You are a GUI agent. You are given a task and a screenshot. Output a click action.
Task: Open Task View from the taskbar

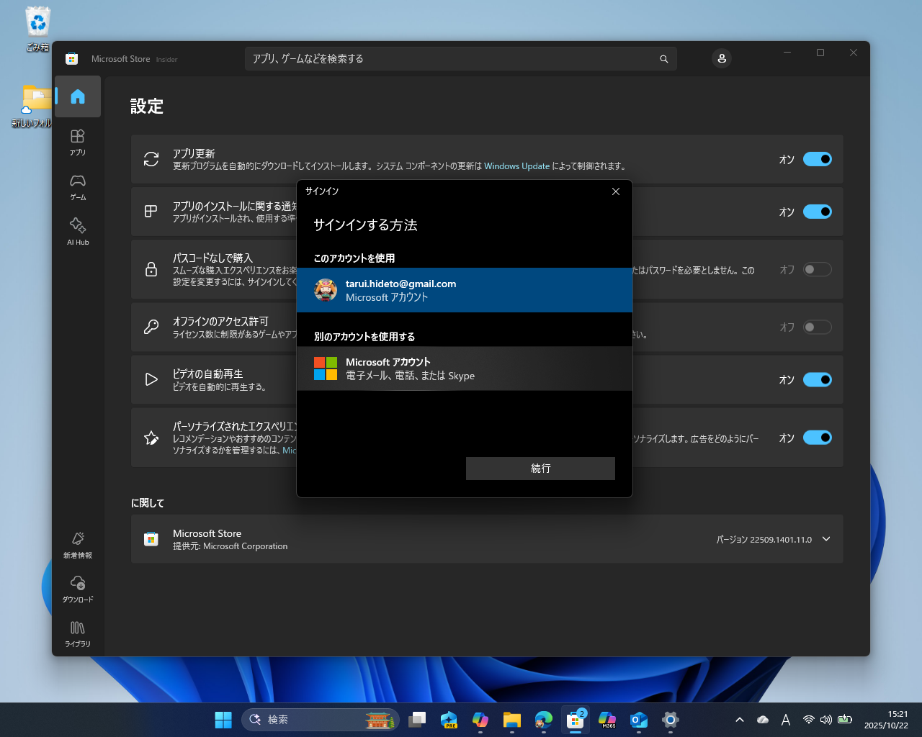pyautogui.click(x=417, y=720)
